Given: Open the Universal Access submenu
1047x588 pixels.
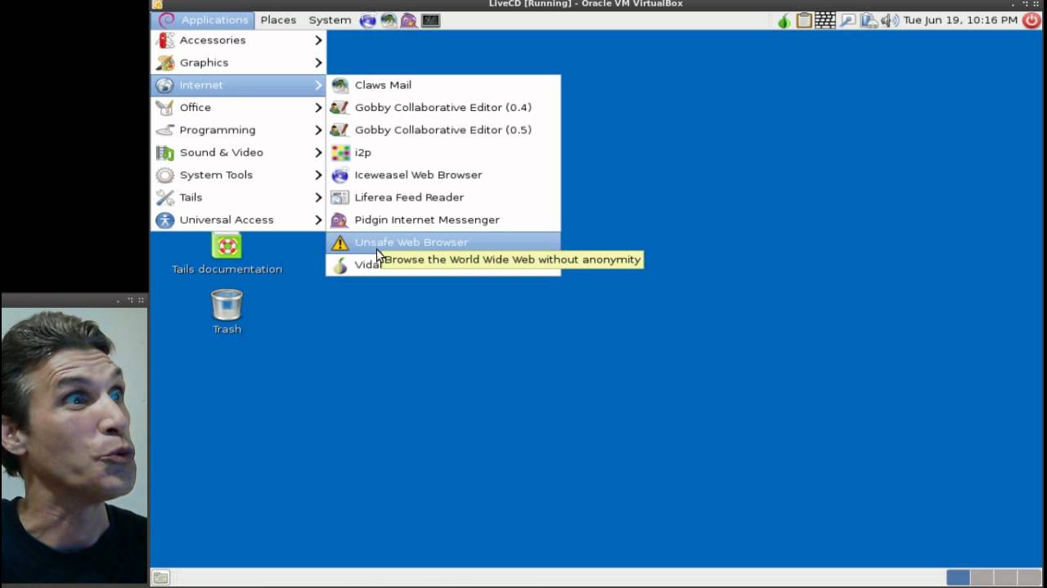Looking at the screenshot, I should [x=238, y=220].
